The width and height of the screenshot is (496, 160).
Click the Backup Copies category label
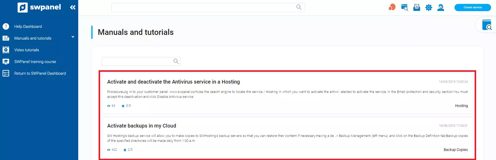point(455,150)
